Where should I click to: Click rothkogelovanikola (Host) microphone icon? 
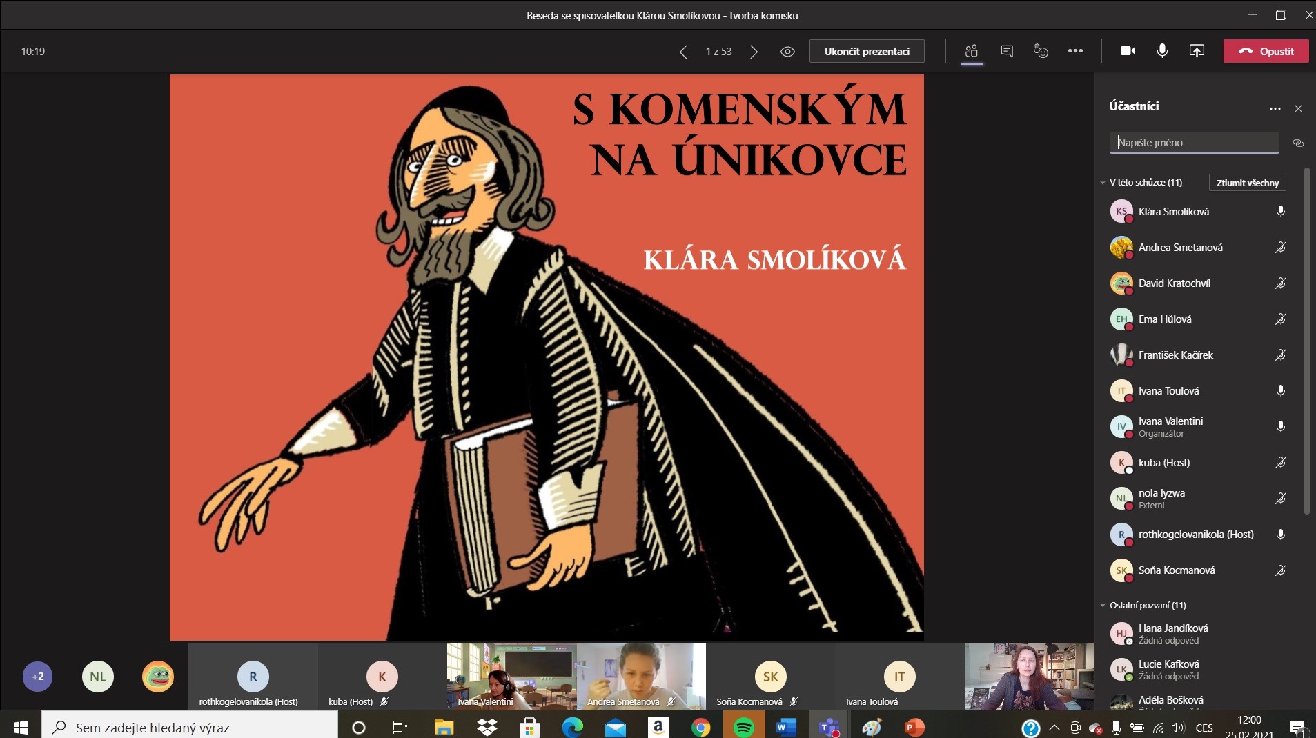[1280, 534]
